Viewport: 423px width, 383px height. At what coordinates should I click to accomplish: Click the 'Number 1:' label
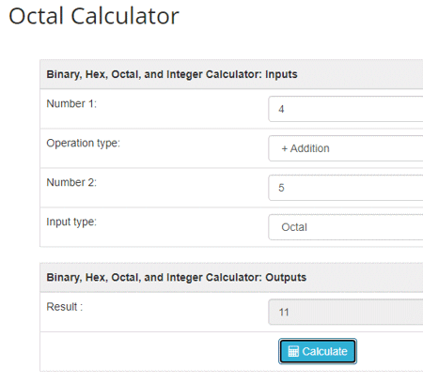click(x=71, y=103)
